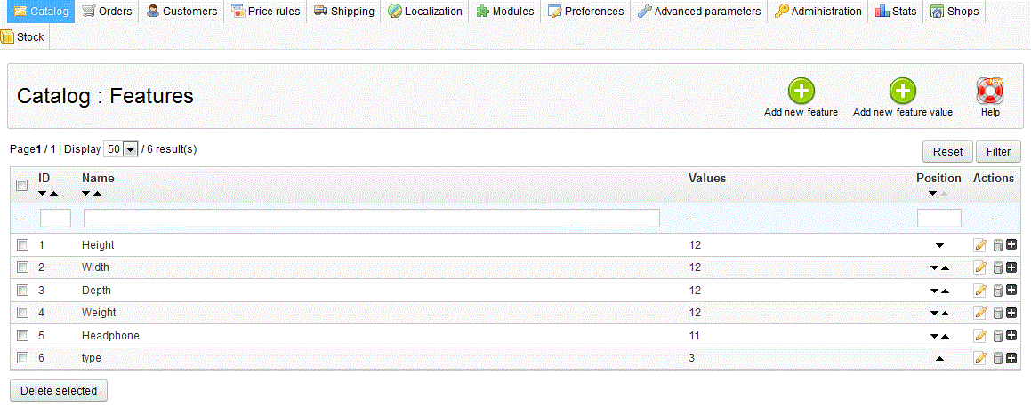The image size is (1031, 407).
Task: Open the Help lifebuoy icon
Action: point(990,92)
